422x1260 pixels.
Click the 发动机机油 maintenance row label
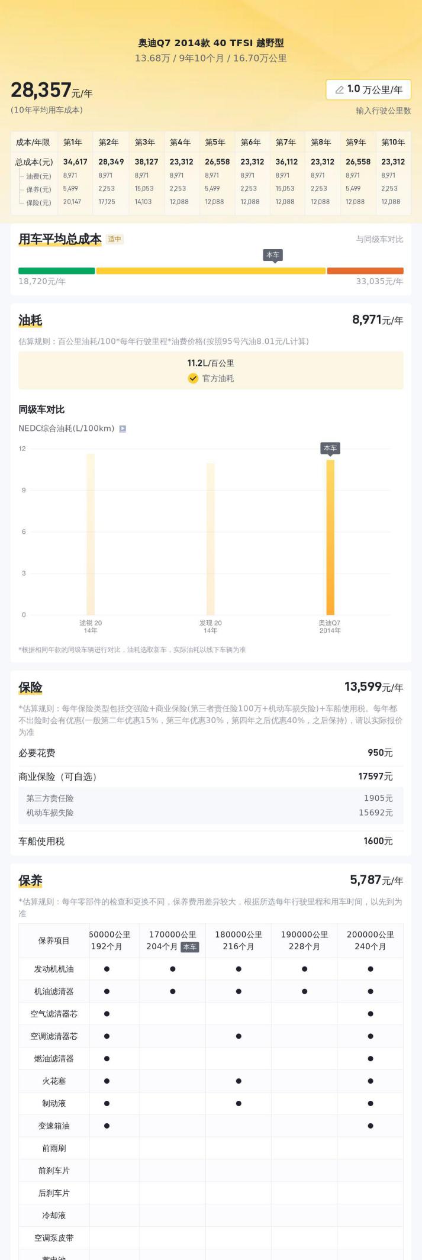tap(54, 969)
